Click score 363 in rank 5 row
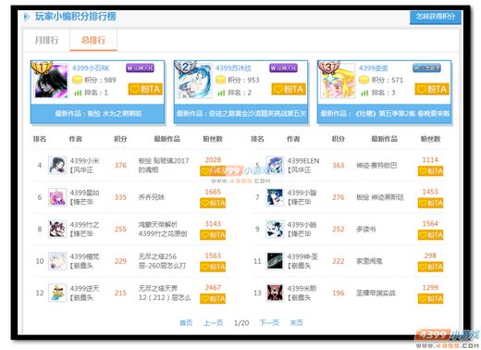Viewport: 481px width, 350px height. click(339, 166)
